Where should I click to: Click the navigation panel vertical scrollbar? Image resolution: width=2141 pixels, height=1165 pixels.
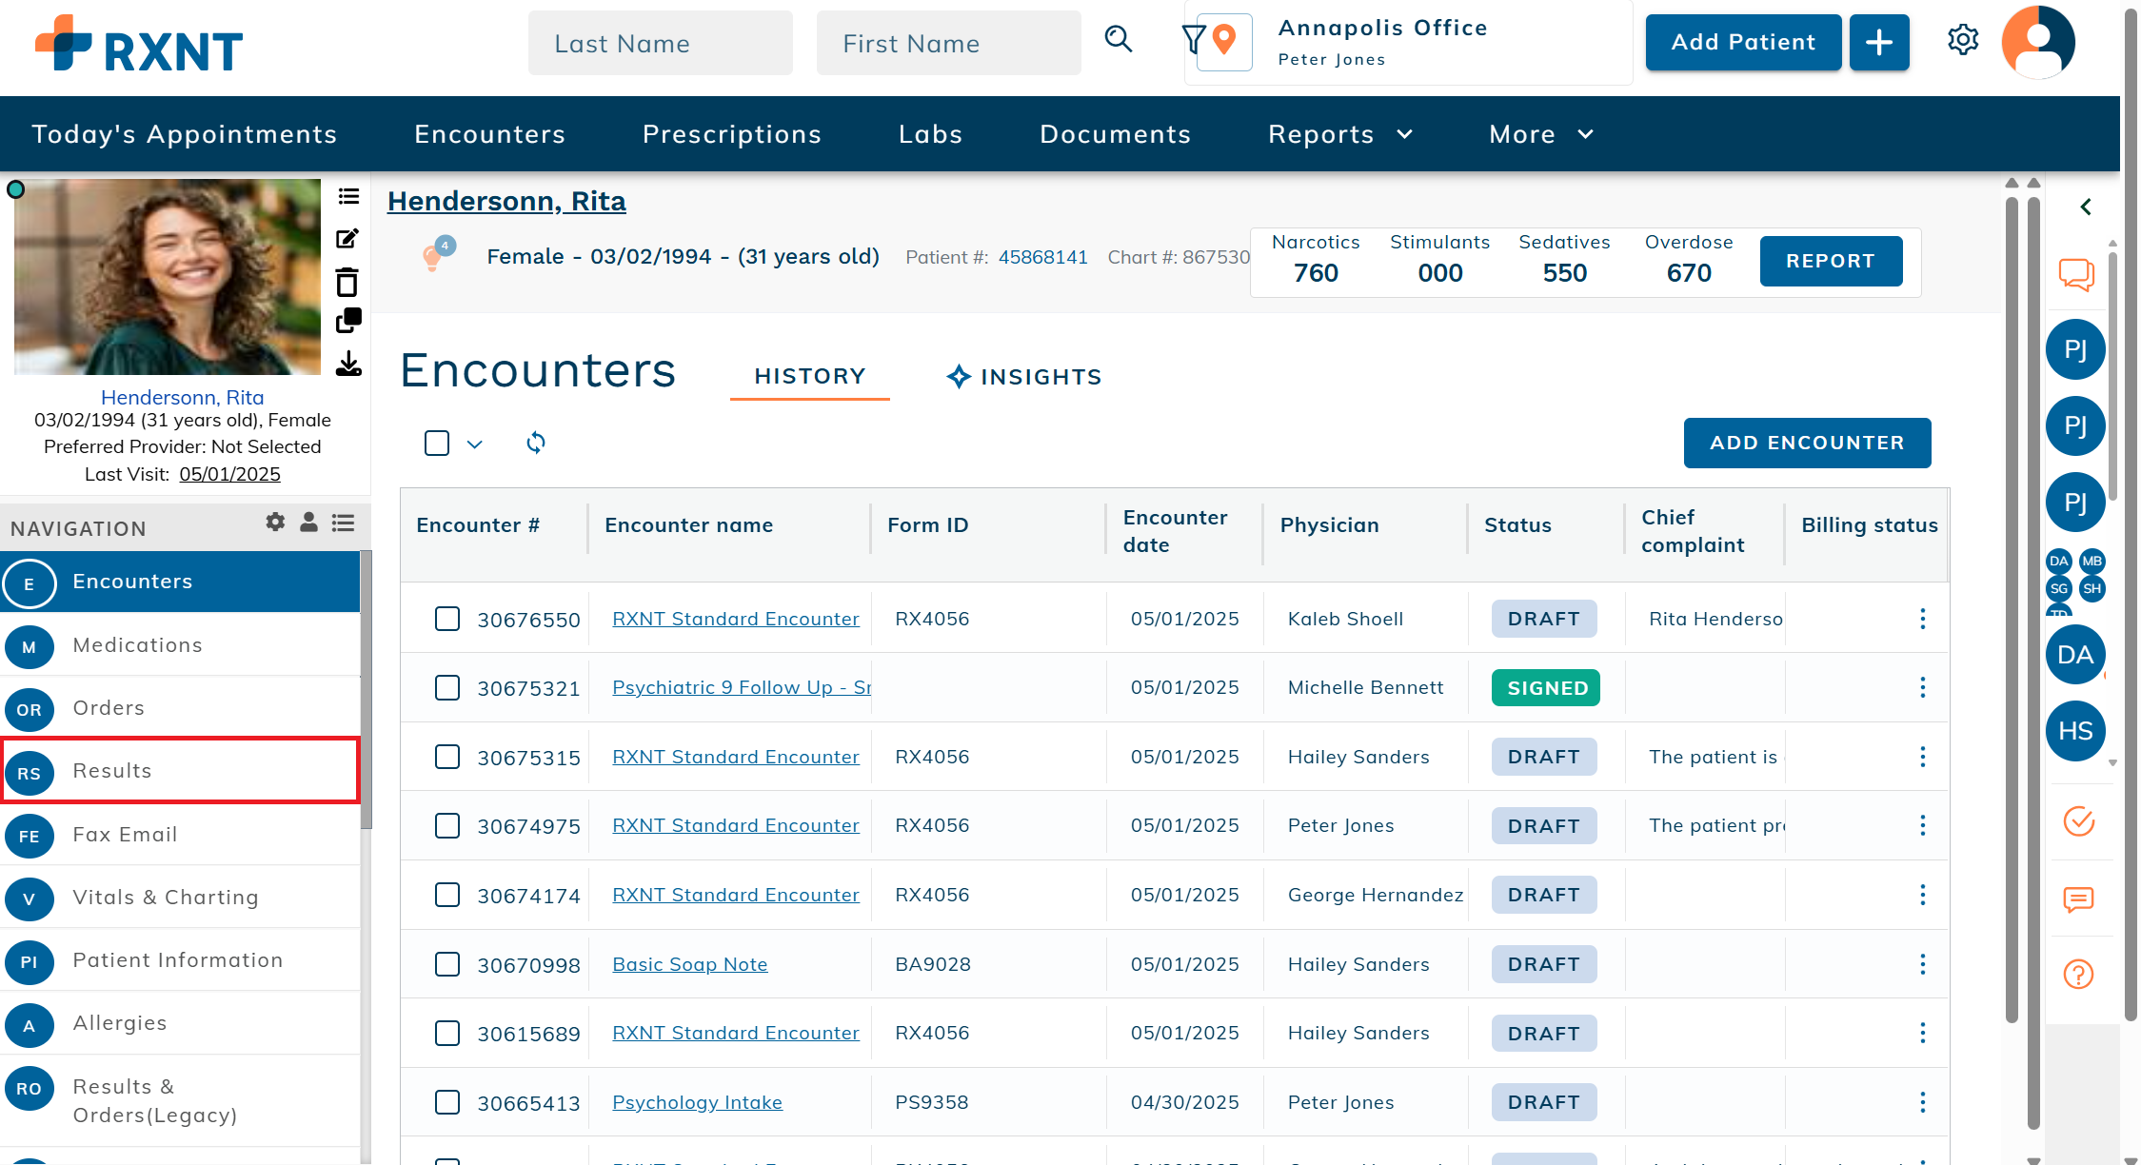click(x=367, y=690)
